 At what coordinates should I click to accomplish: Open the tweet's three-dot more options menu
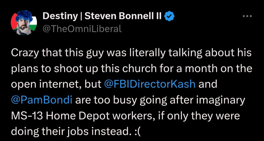tap(247, 16)
